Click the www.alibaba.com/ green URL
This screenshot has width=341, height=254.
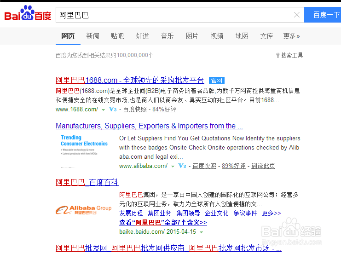pos(143,166)
